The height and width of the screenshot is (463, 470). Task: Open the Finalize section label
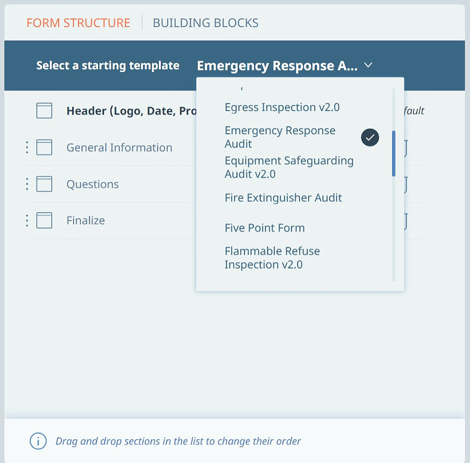pyautogui.click(x=86, y=220)
